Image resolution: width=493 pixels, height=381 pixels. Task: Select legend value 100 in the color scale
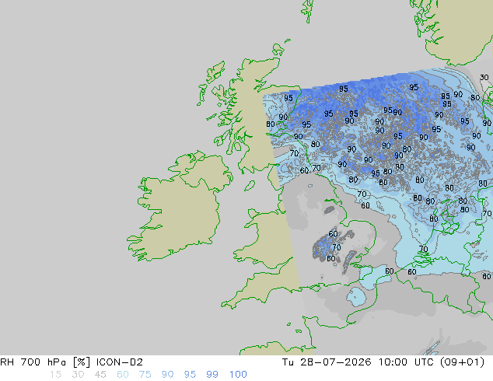tap(238, 375)
